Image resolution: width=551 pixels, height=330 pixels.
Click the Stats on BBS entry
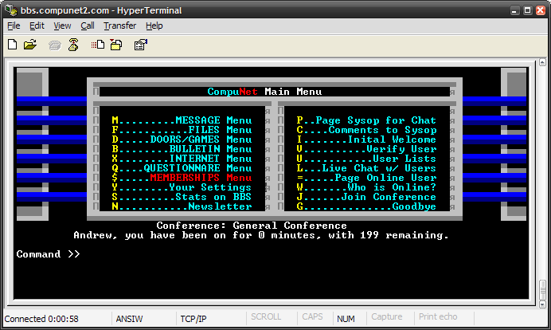pyautogui.click(x=182, y=197)
